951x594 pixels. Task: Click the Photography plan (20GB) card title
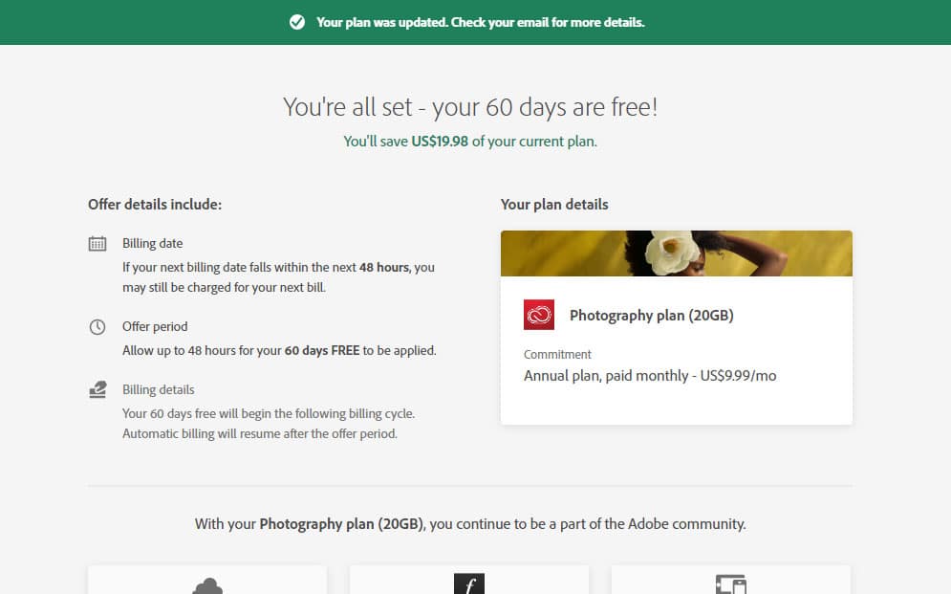651,315
